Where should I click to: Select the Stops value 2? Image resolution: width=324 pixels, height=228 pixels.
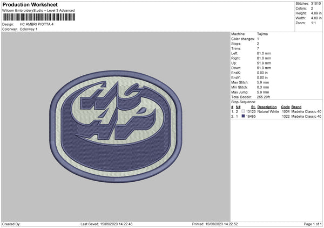click(x=258, y=44)
